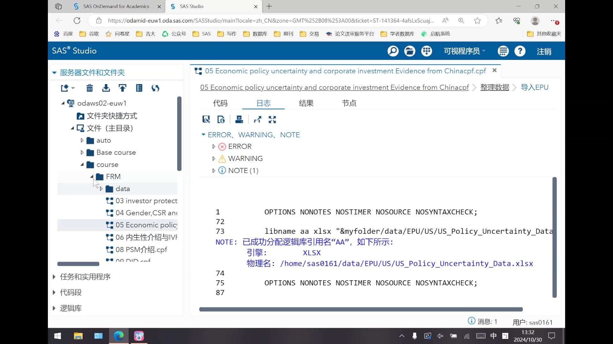Open 04 Gender,CSR file
The width and height of the screenshot is (613, 344).
click(142, 213)
